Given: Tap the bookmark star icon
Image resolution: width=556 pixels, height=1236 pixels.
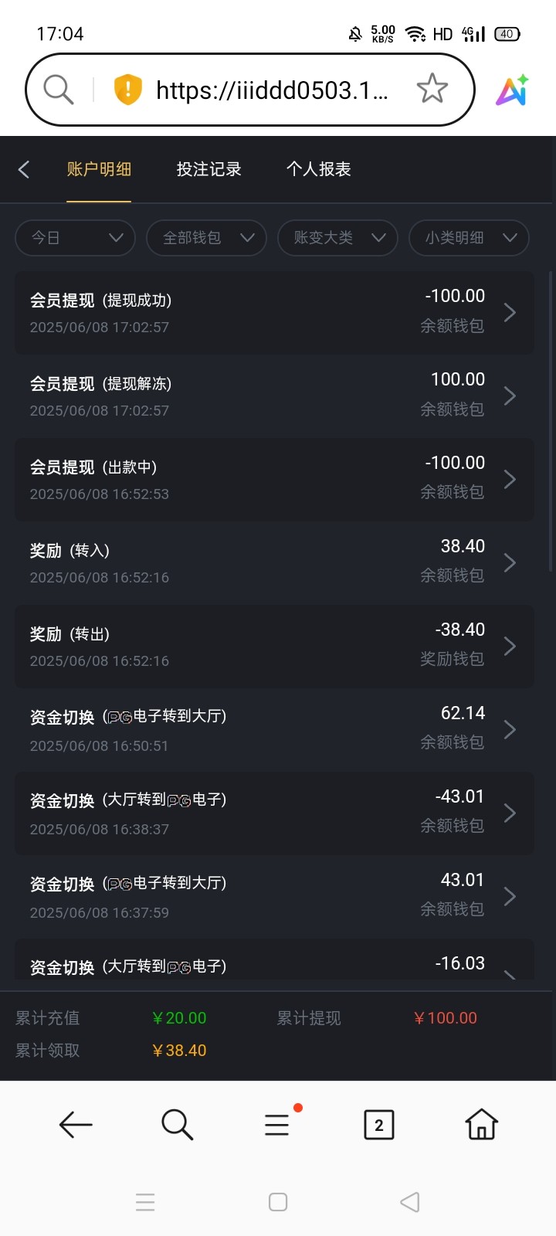Looking at the screenshot, I should [432, 90].
